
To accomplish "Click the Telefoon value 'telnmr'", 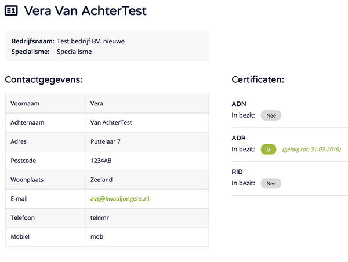I will point(100,218).
